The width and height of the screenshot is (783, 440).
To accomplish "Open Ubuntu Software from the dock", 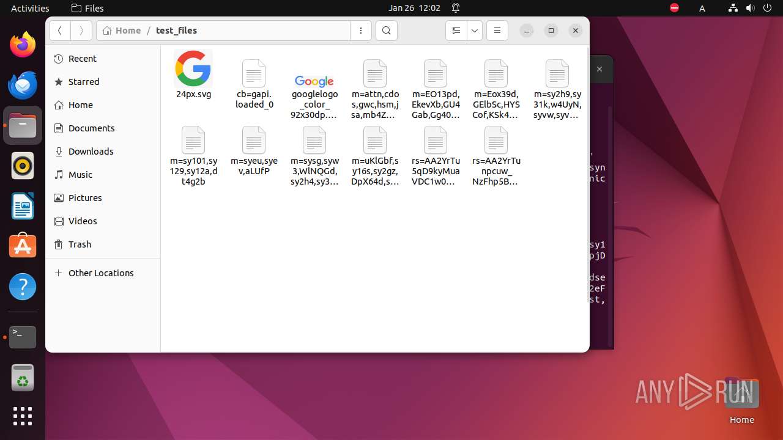I will (x=23, y=246).
